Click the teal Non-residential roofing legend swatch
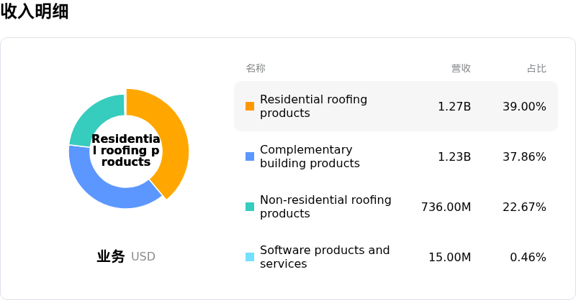The height and width of the screenshot is (300, 576). click(x=250, y=207)
